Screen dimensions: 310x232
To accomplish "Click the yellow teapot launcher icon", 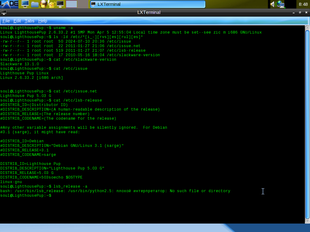I will click(51, 4).
